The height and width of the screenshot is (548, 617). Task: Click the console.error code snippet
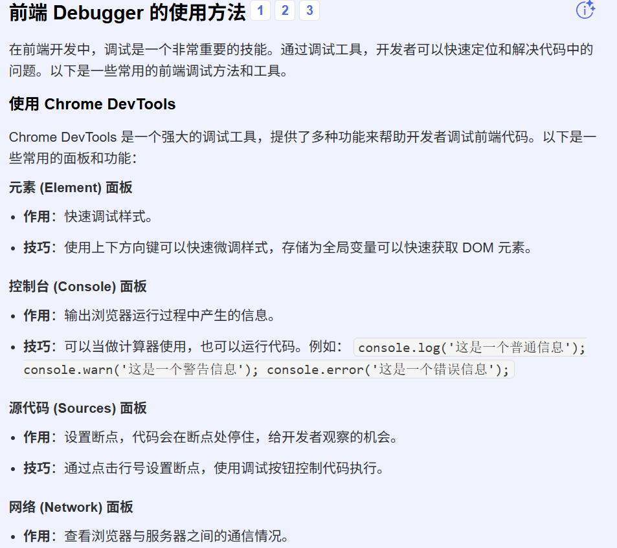(388, 370)
